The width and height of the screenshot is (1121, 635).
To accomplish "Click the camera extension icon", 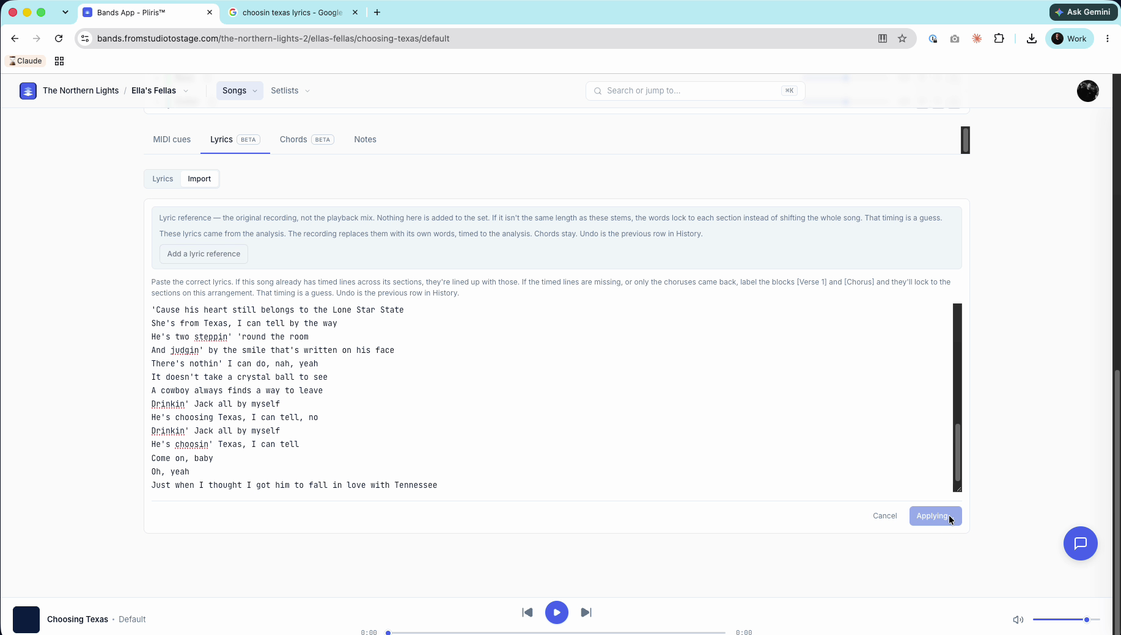I will pos(955,38).
